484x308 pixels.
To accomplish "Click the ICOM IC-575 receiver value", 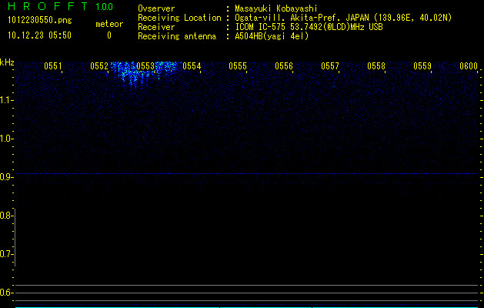I will pos(309,27).
